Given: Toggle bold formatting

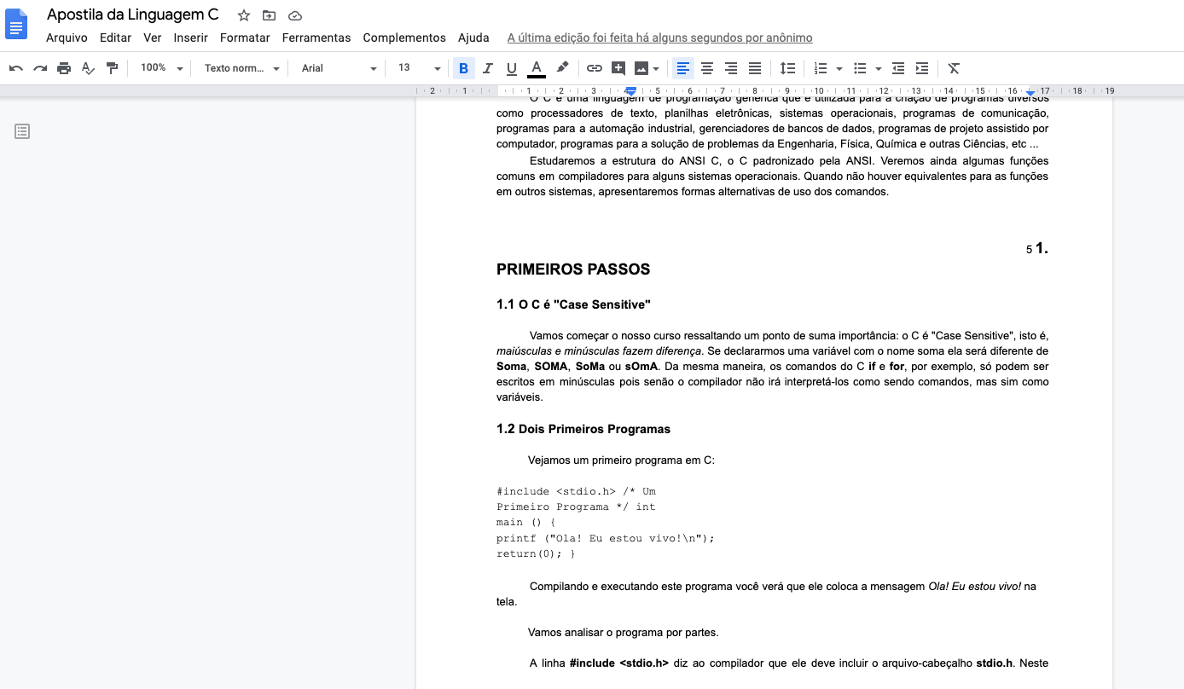Looking at the screenshot, I should pos(463,68).
